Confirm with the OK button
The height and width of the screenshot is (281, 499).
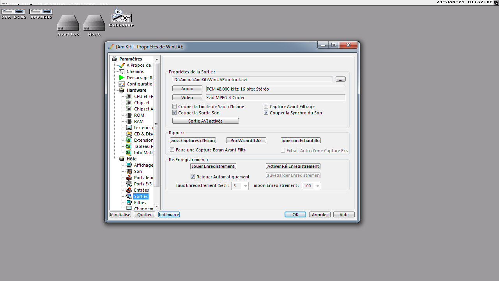click(x=295, y=215)
